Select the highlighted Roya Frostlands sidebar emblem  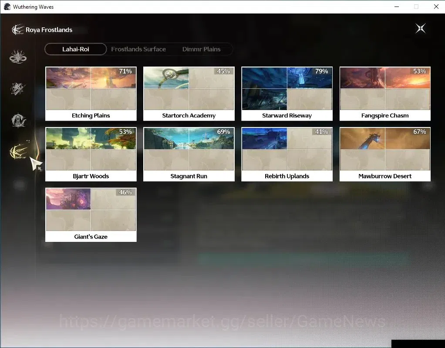click(x=19, y=151)
